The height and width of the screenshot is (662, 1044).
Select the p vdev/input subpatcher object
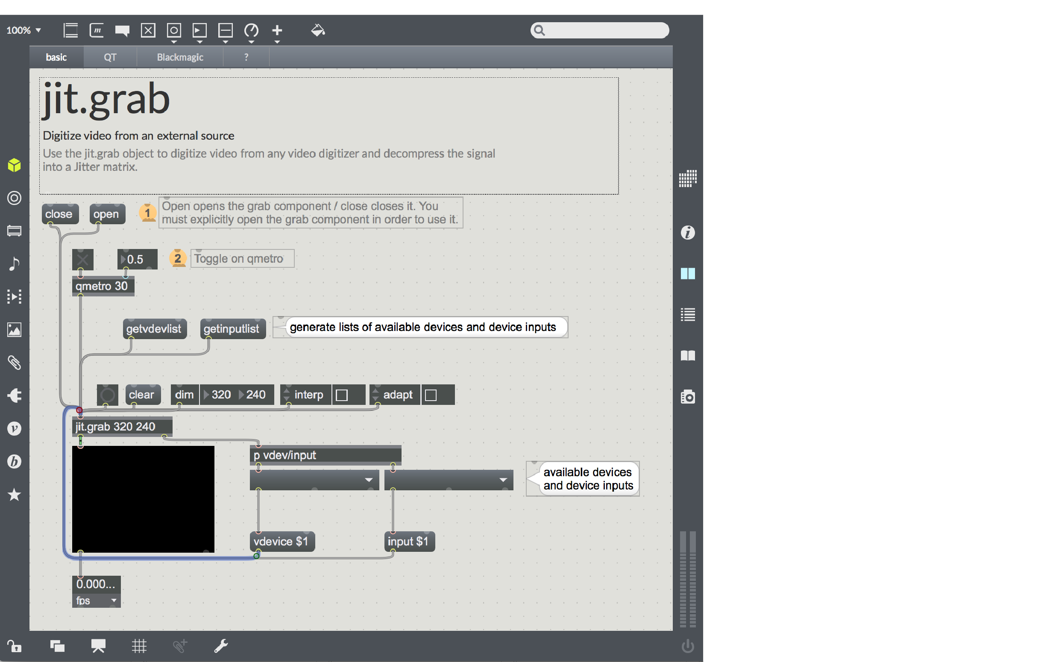(326, 455)
